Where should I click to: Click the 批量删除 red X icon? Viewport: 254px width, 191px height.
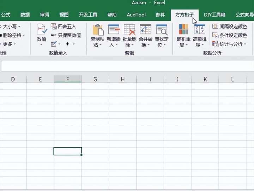[x=129, y=30]
